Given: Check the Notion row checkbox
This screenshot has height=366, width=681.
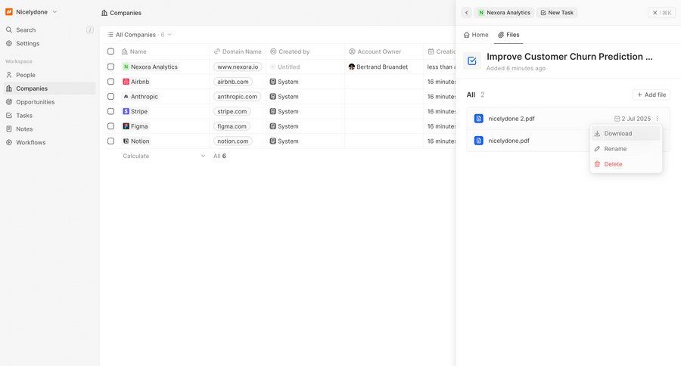Looking at the screenshot, I should 110,141.
